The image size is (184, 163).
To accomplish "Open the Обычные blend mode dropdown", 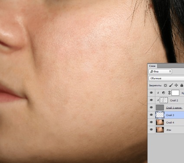I will [x=166, y=78].
